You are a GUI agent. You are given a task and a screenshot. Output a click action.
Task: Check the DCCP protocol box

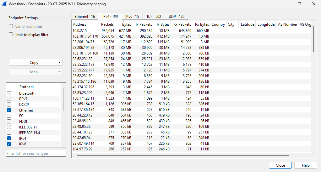[9, 104]
